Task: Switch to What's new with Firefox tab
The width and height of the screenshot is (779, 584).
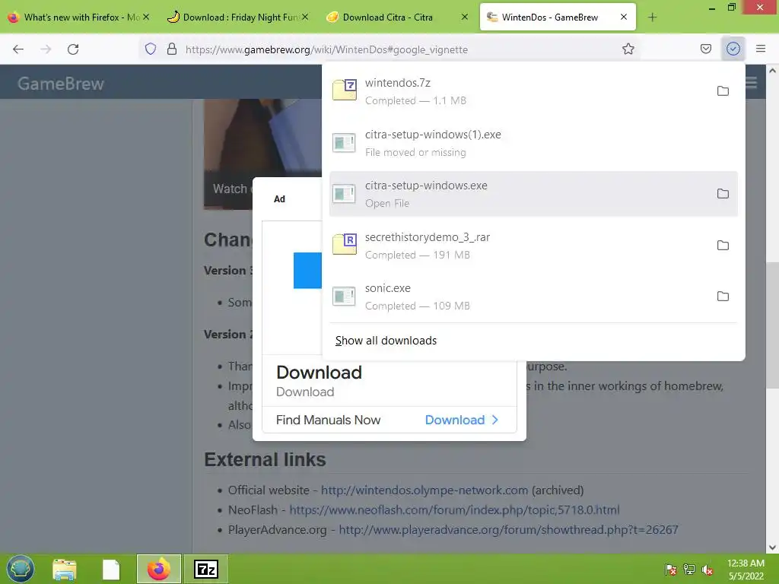Action: 79,17
